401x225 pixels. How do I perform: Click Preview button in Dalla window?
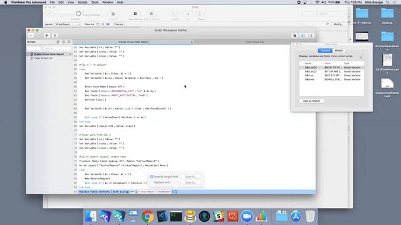click(118, 24)
